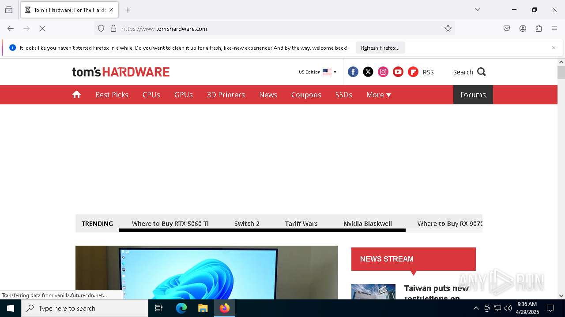Screen dimensions: 565x317
Task: Open the RSS feed link
Action: coord(428,72)
